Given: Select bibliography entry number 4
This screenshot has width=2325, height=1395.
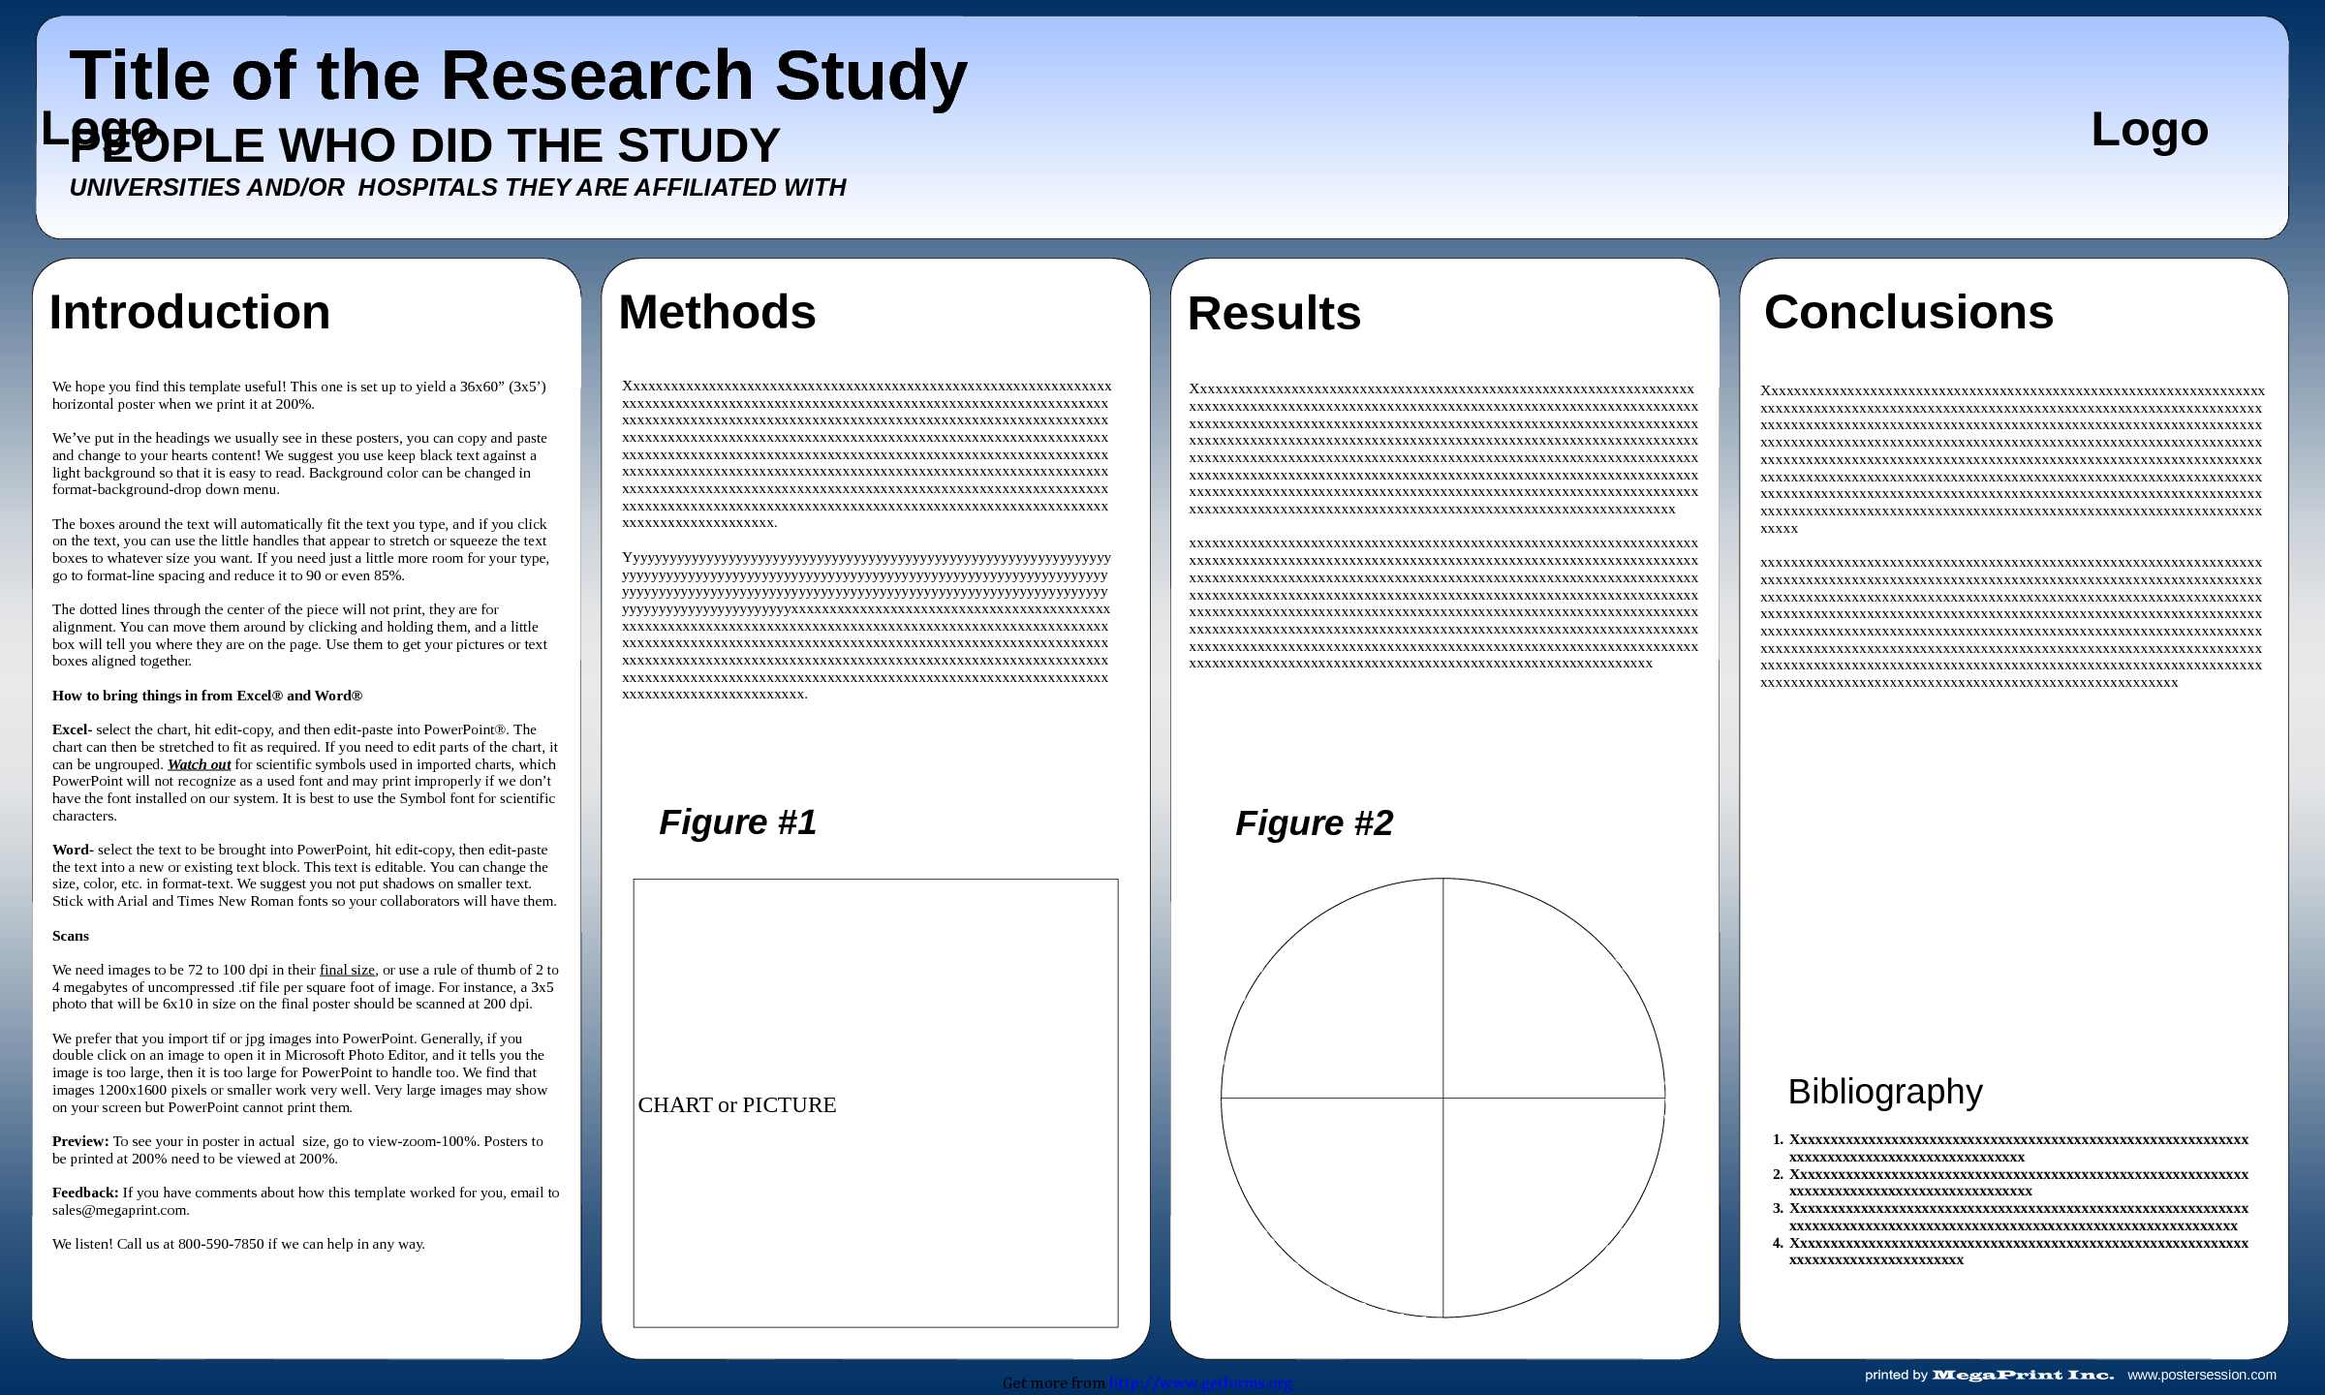Looking at the screenshot, I should point(2010,1252).
